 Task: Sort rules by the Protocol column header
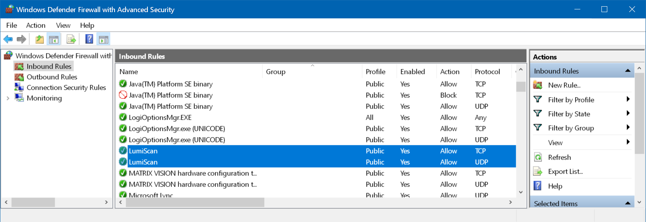coord(491,72)
